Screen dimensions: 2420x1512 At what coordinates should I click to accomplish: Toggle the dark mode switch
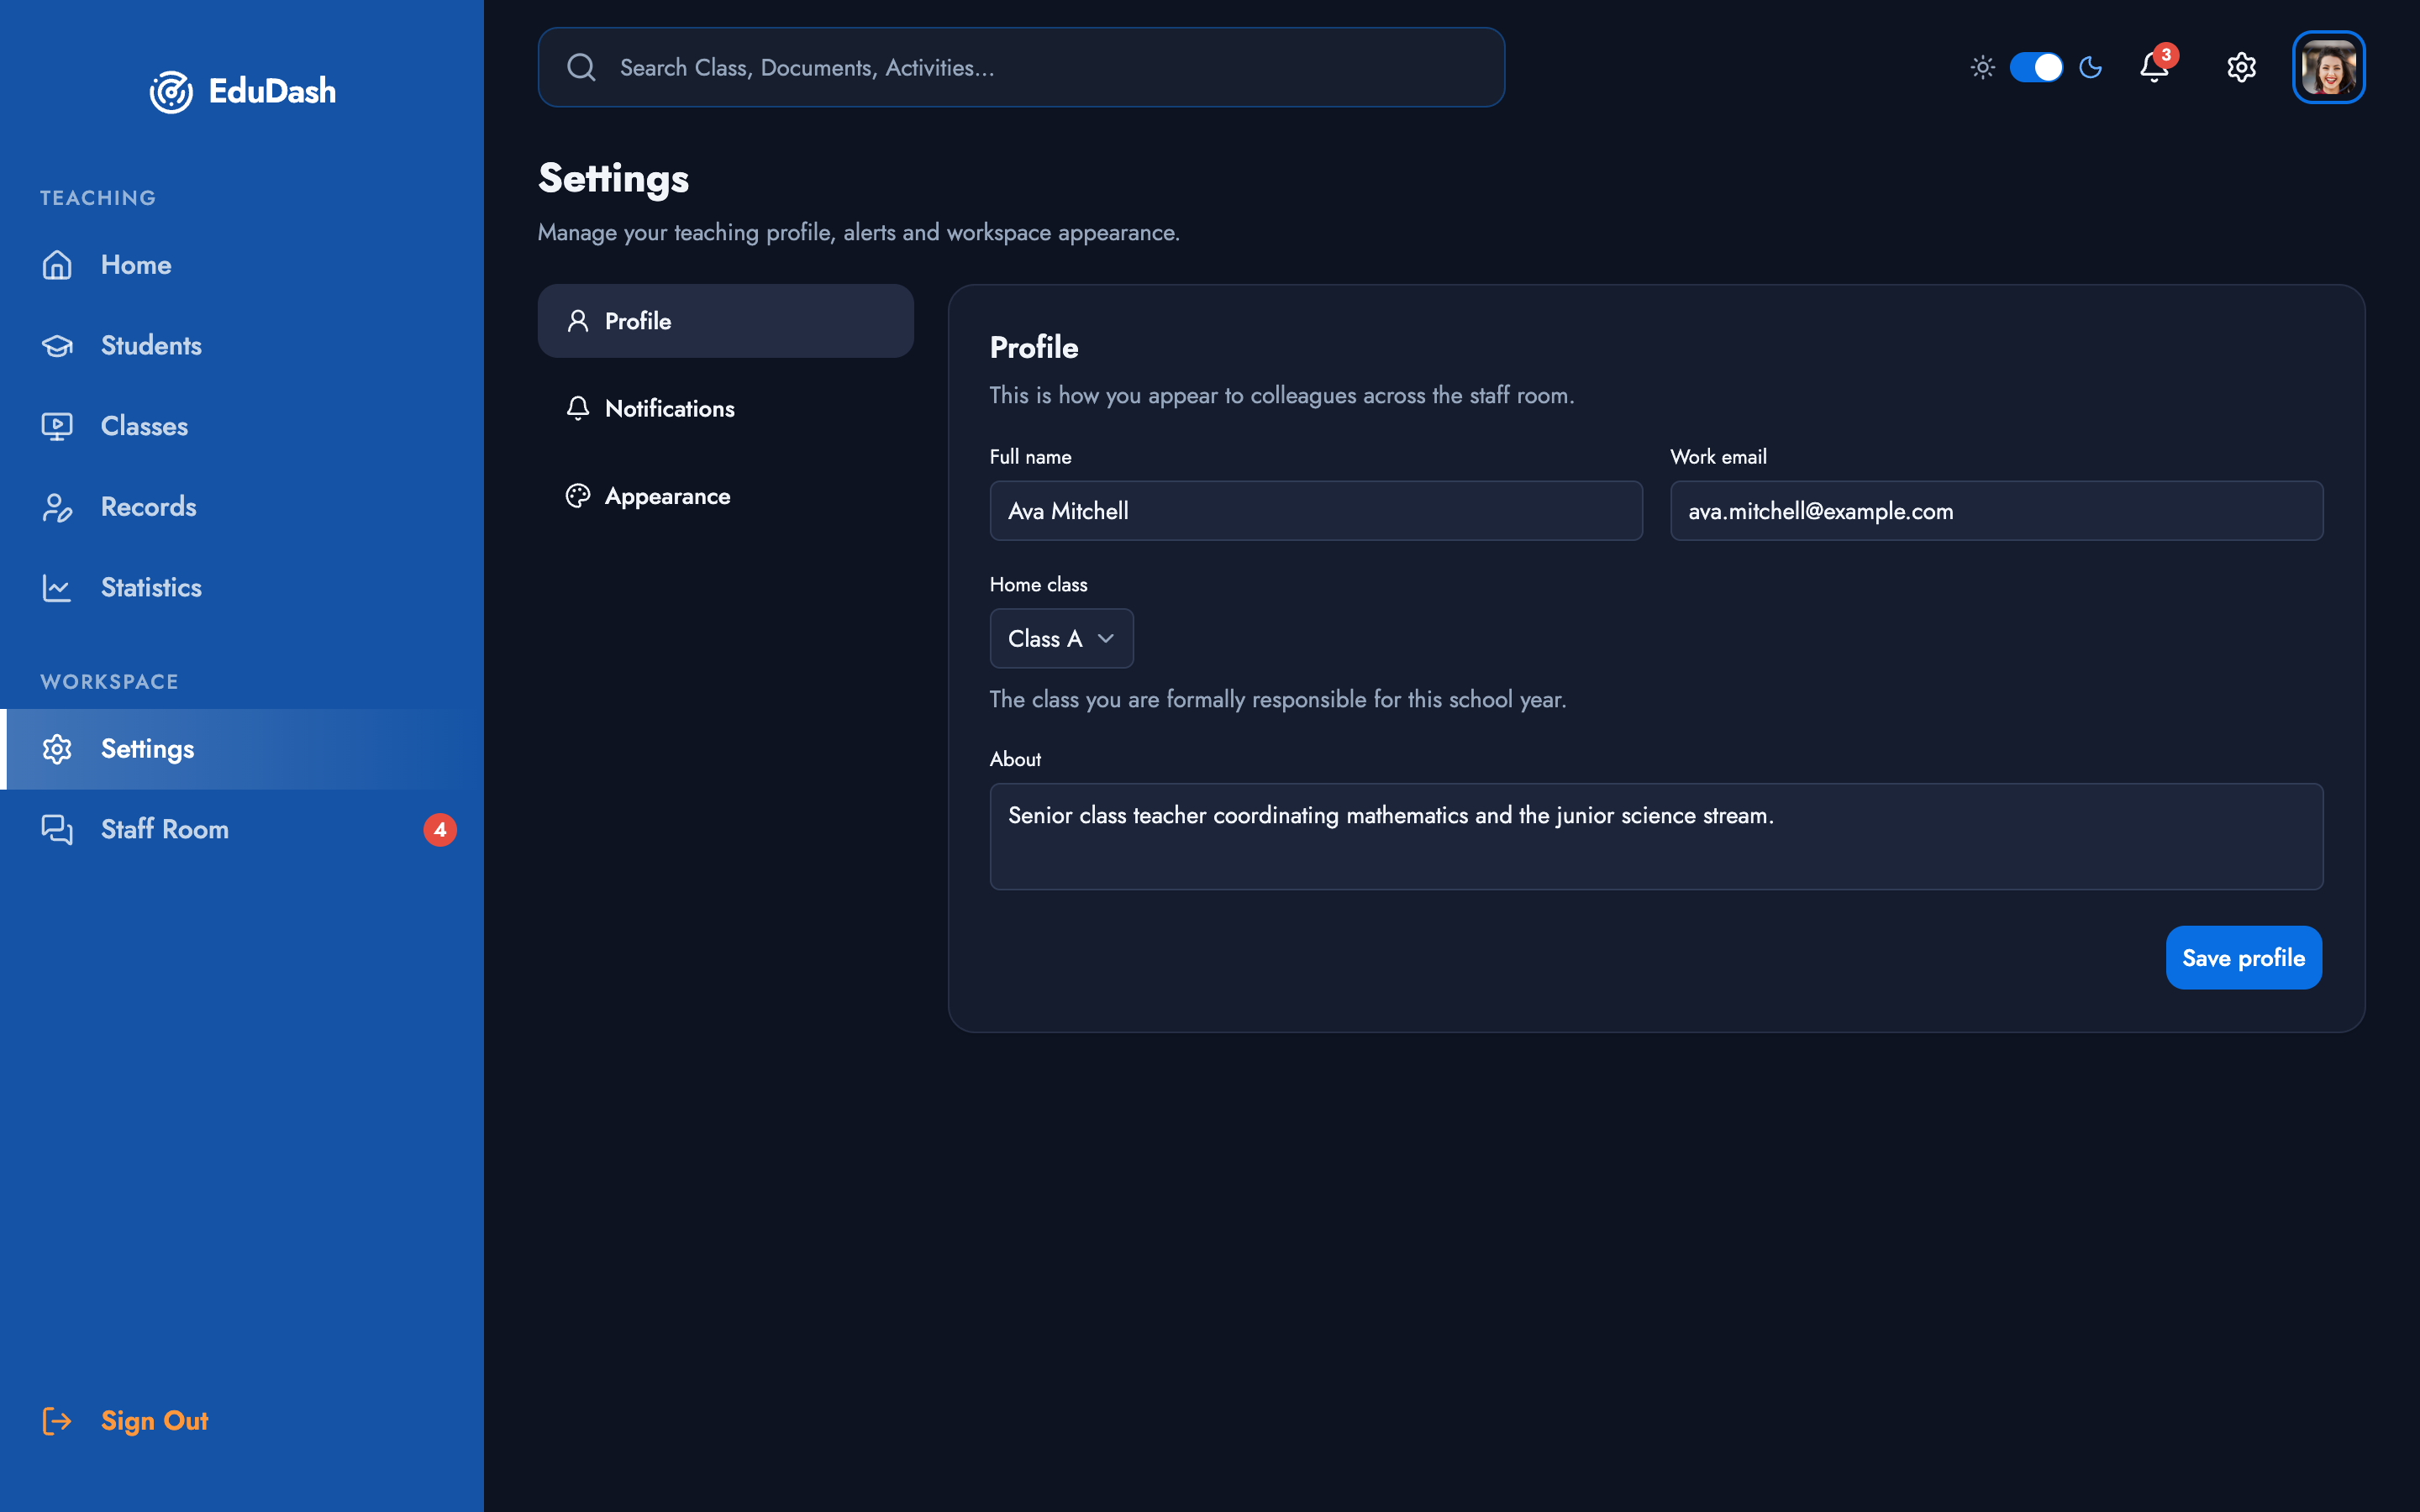[2036, 67]
